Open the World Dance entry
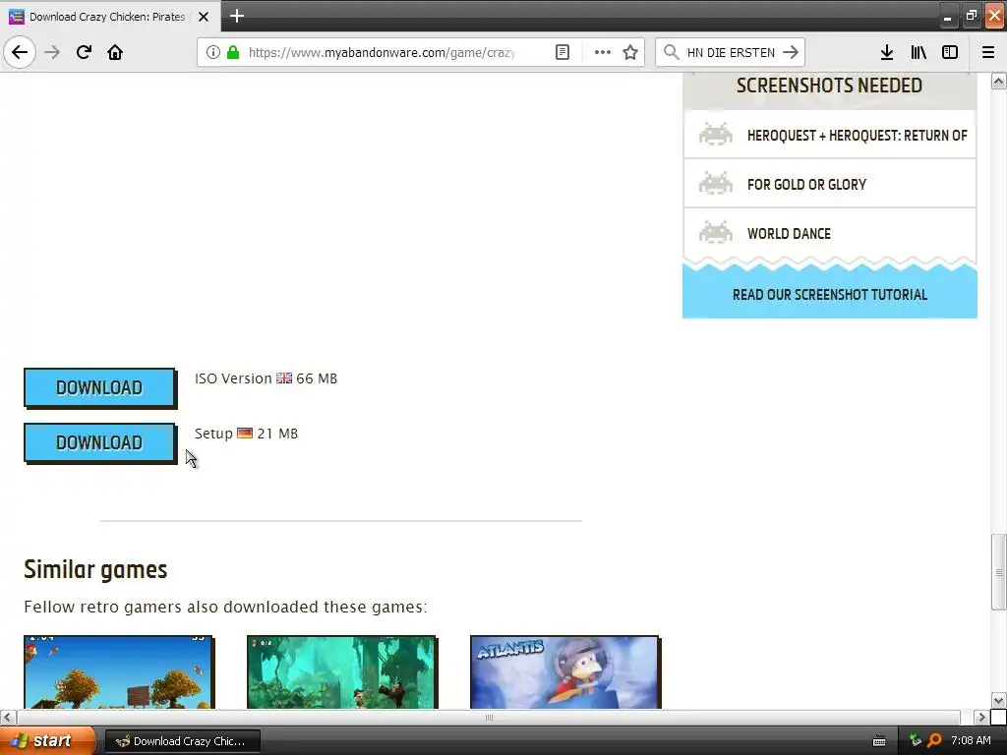The height and width of the screenshot is (755, 1007). click(x=830, y=234)
